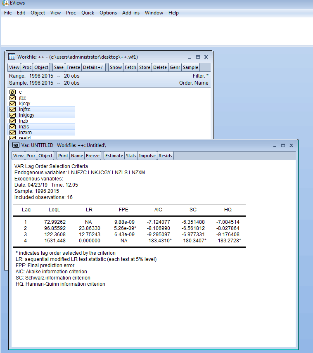The image size is (313, 353).
Task: Click Name in the Var window toolbar
Action: tap(77, 156)
